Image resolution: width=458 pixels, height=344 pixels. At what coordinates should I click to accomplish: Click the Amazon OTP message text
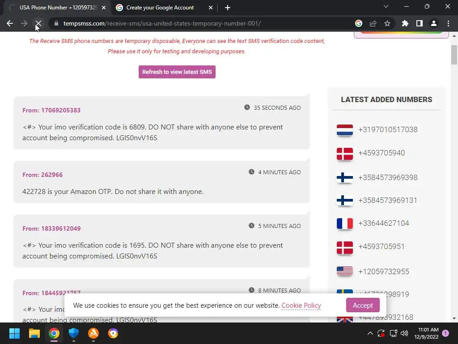(113, 192)
